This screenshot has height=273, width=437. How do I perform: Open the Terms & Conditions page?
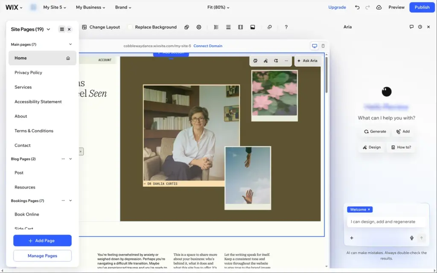pos(42,131)
